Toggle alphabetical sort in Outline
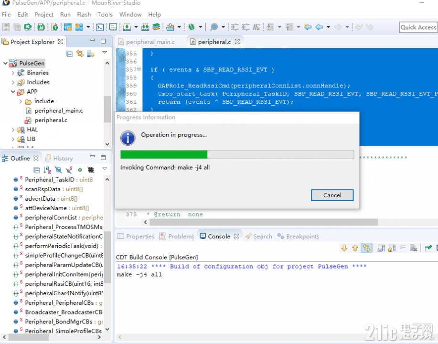Image resolution: width=438 pixels, height=344 pixels. [47, 170]
